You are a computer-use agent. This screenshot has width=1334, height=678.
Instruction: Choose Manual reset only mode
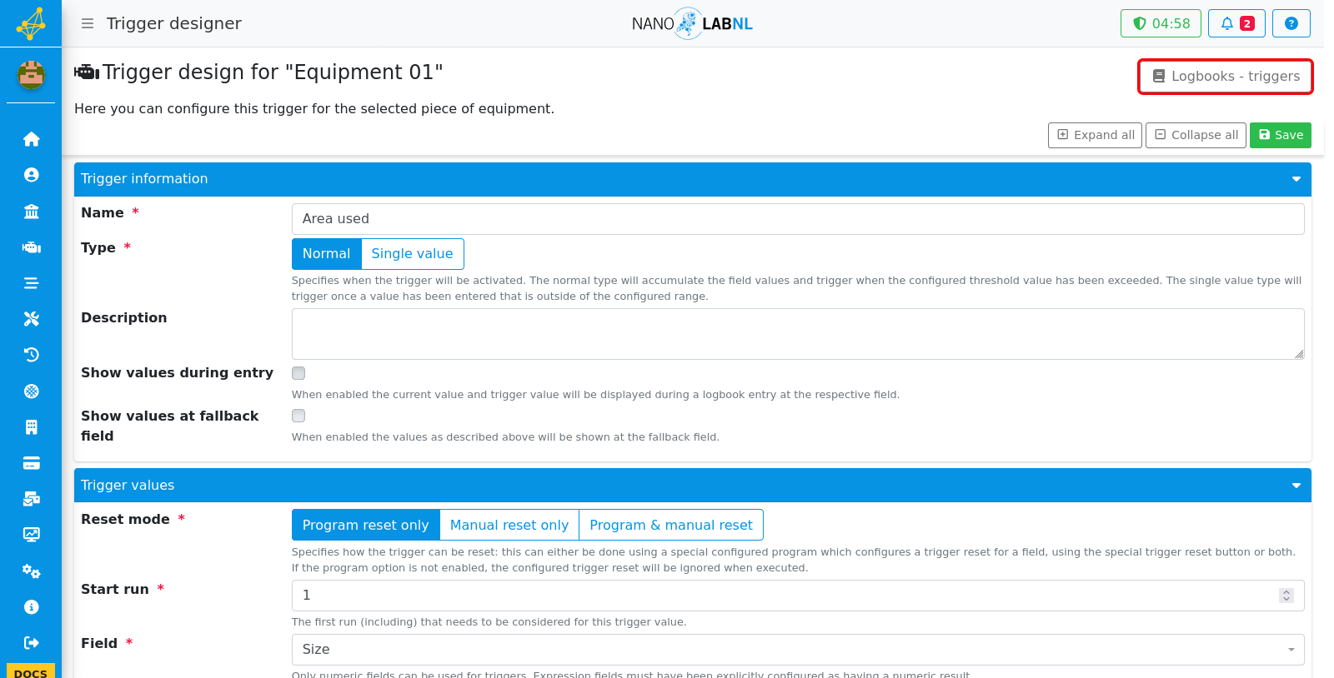(509, 526)
